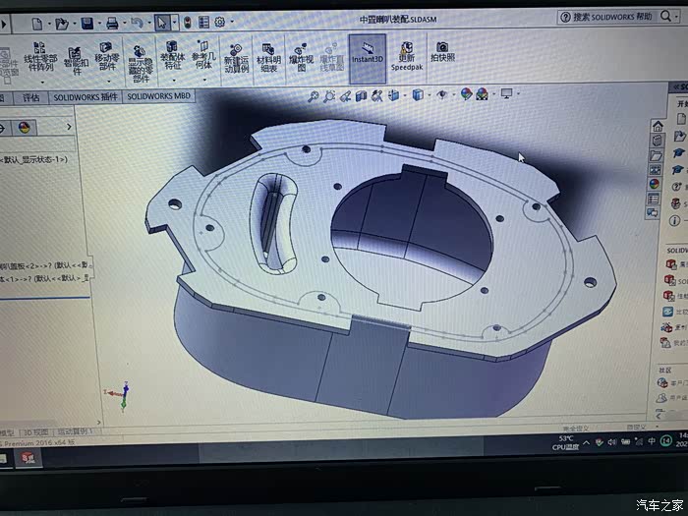Click the Save floppy disk icon
This screenshot has width=688, height=516.
click(87, 23)
